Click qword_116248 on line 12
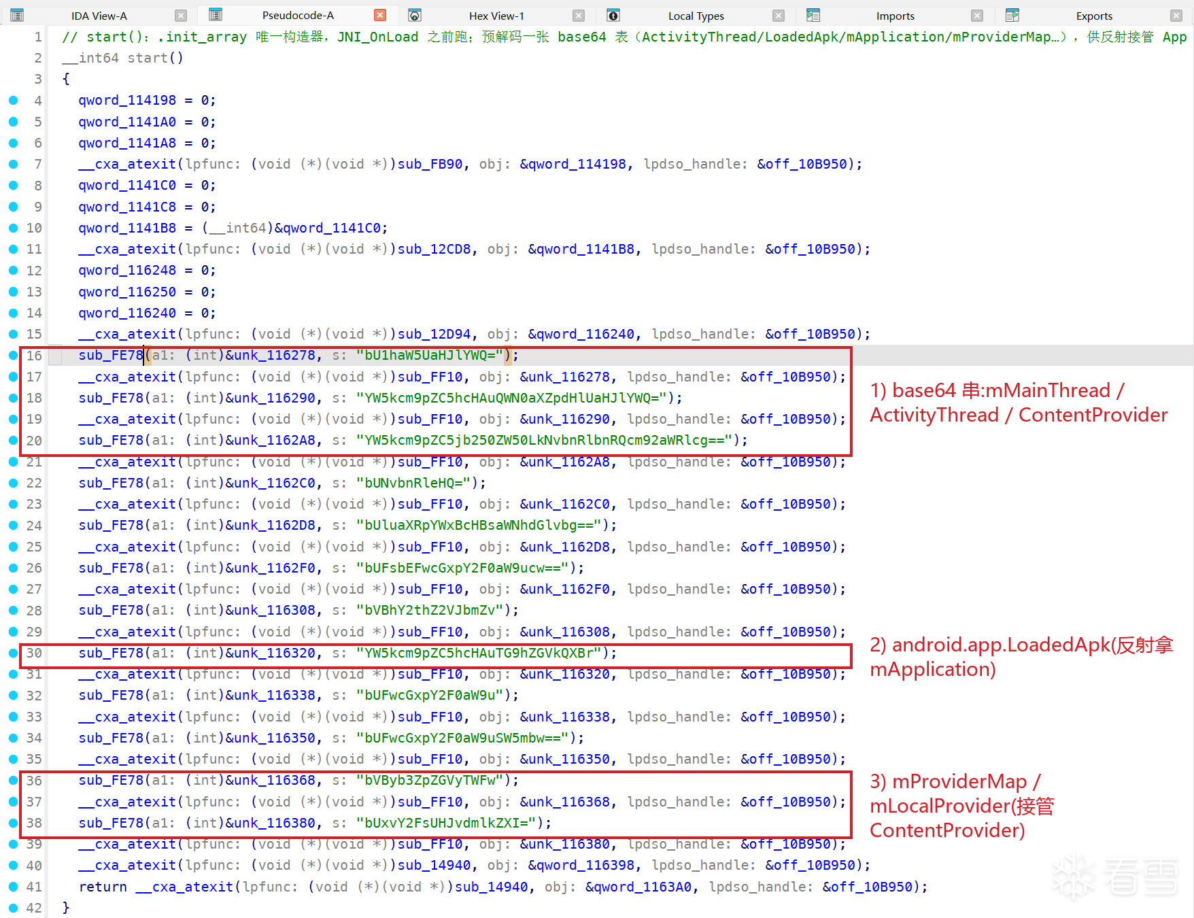Image resolution: width=1194 pixels, height=918 pixels. tap(127, 270)
